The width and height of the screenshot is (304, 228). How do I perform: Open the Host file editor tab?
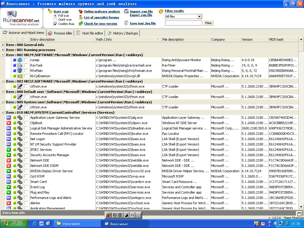90,33
